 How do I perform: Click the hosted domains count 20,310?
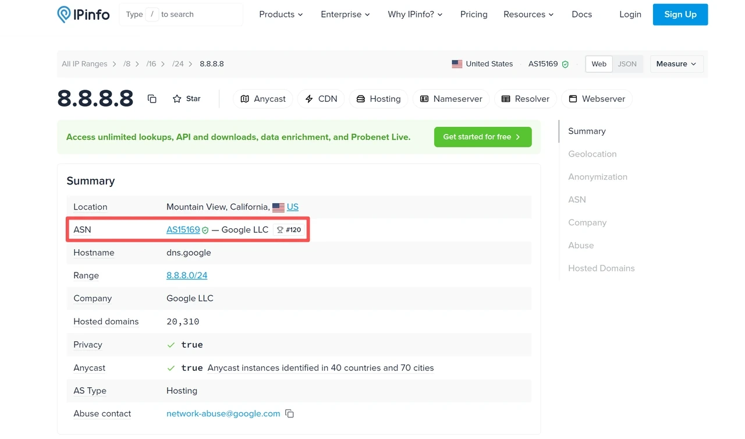click(x=183, y=321)
